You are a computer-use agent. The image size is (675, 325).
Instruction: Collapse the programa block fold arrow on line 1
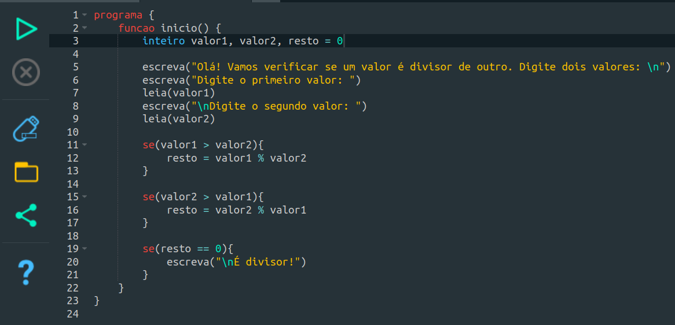85,15
